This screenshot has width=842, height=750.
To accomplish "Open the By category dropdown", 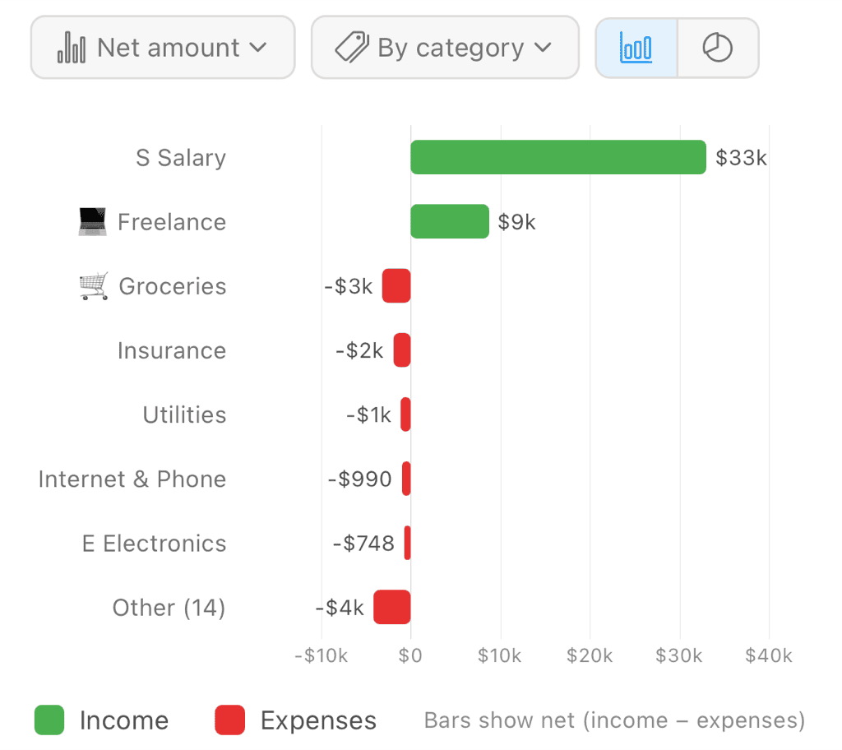I will 445,47.
